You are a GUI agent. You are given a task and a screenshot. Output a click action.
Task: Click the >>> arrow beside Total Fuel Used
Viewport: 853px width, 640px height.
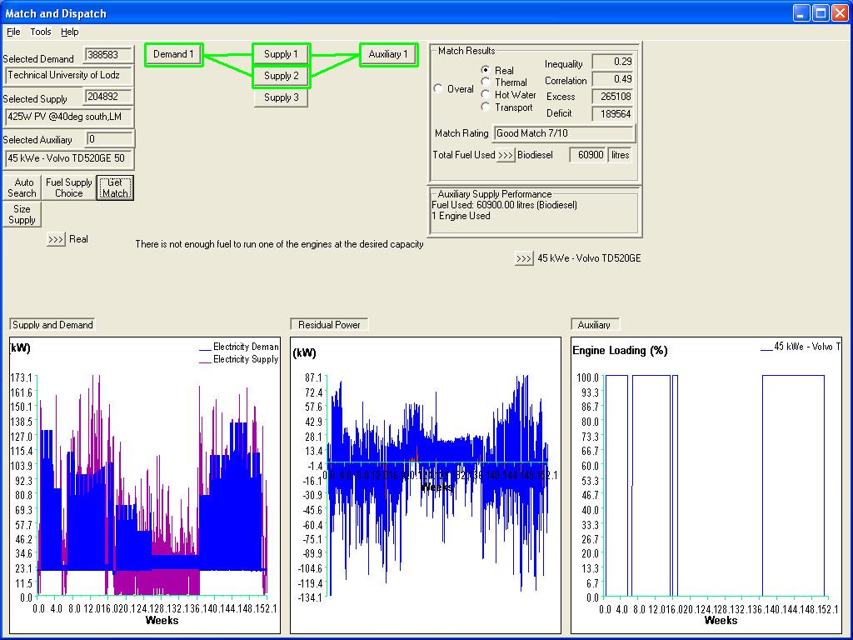[506, 155]
